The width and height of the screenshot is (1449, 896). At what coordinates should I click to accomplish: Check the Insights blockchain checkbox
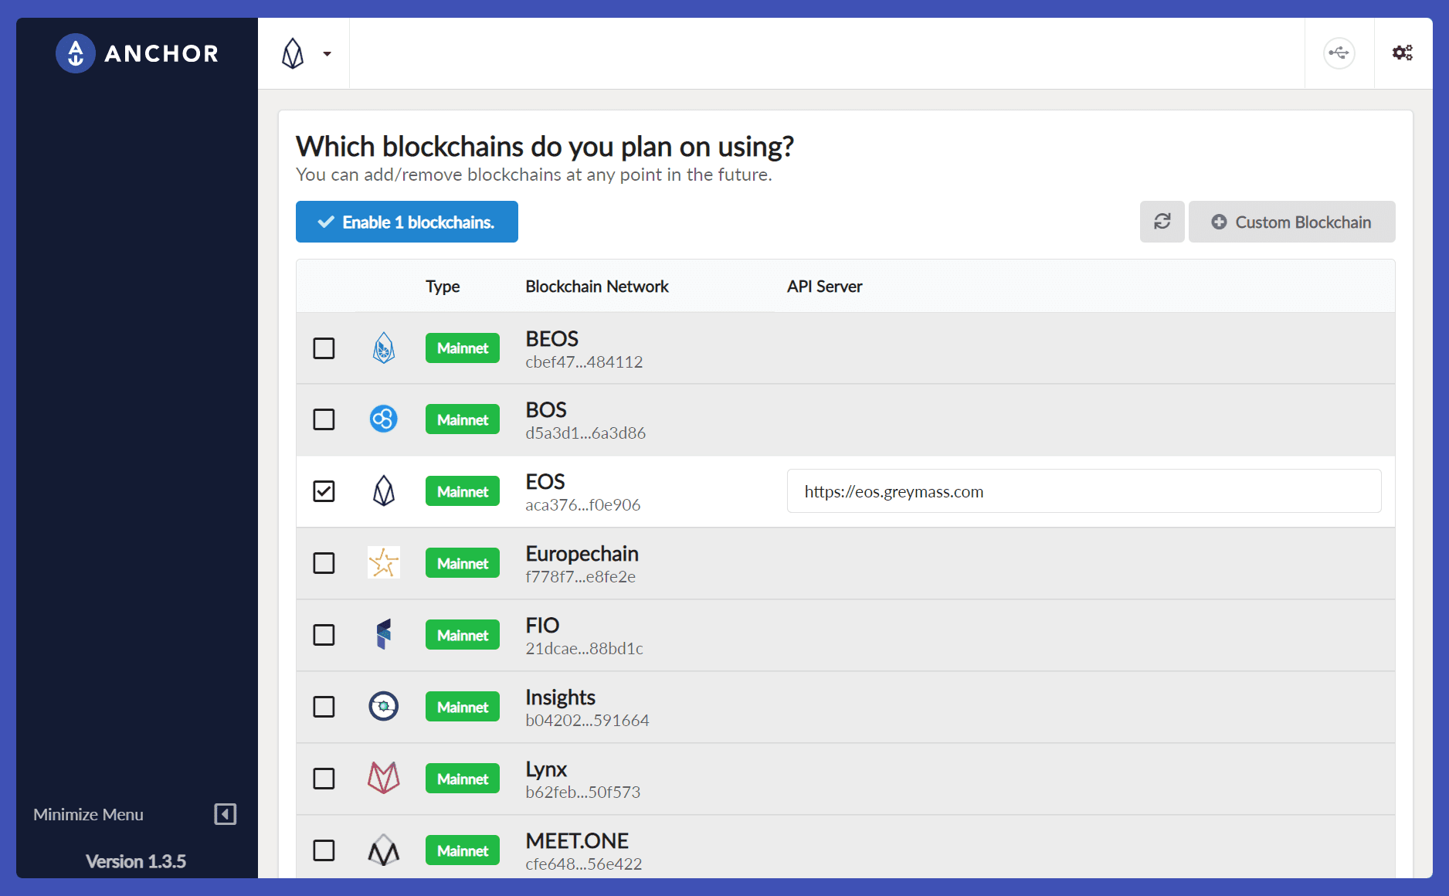pyautogui.click(x=324, y=707)
